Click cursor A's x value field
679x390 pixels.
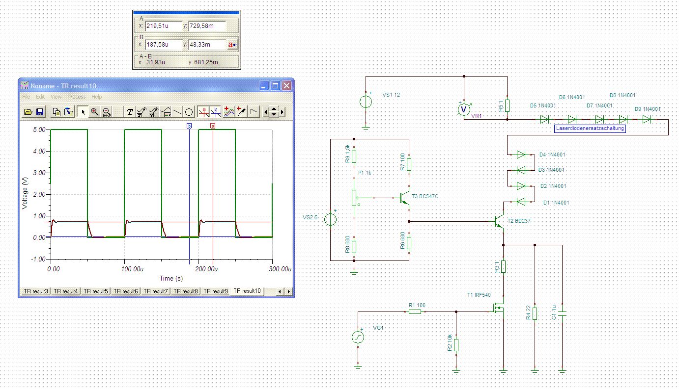coord(164,26)
